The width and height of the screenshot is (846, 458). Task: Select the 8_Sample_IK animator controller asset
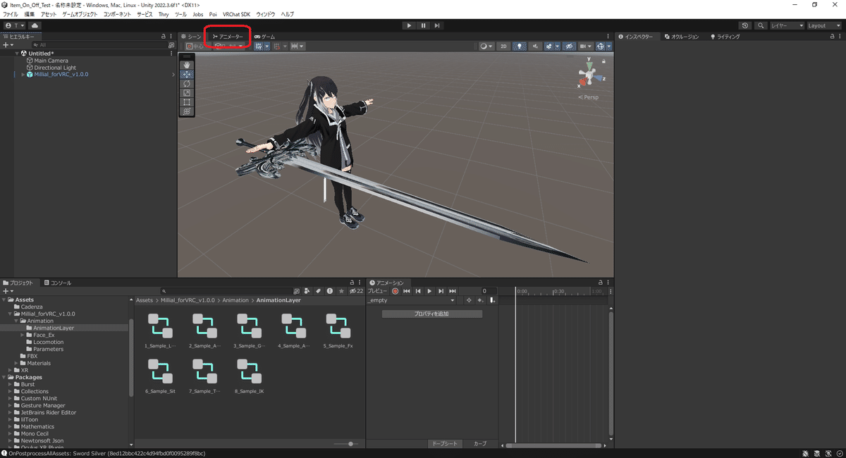click(249, 376)
